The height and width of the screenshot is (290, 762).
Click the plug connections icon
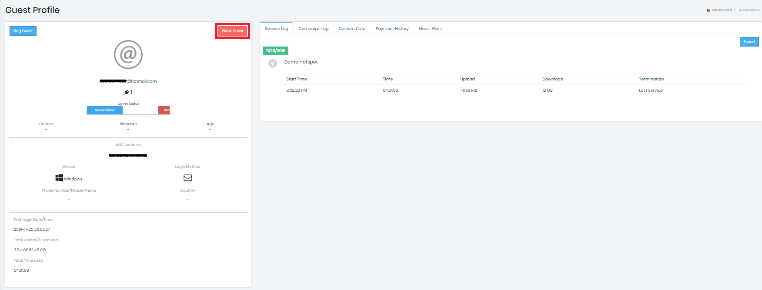click(x=127, y=92)
